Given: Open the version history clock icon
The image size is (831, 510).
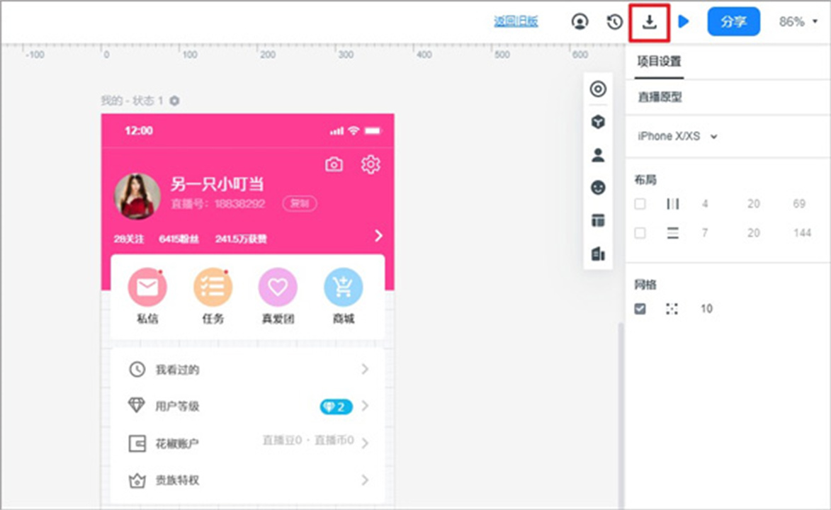Looking at the screenshot, I should point(614,22).
